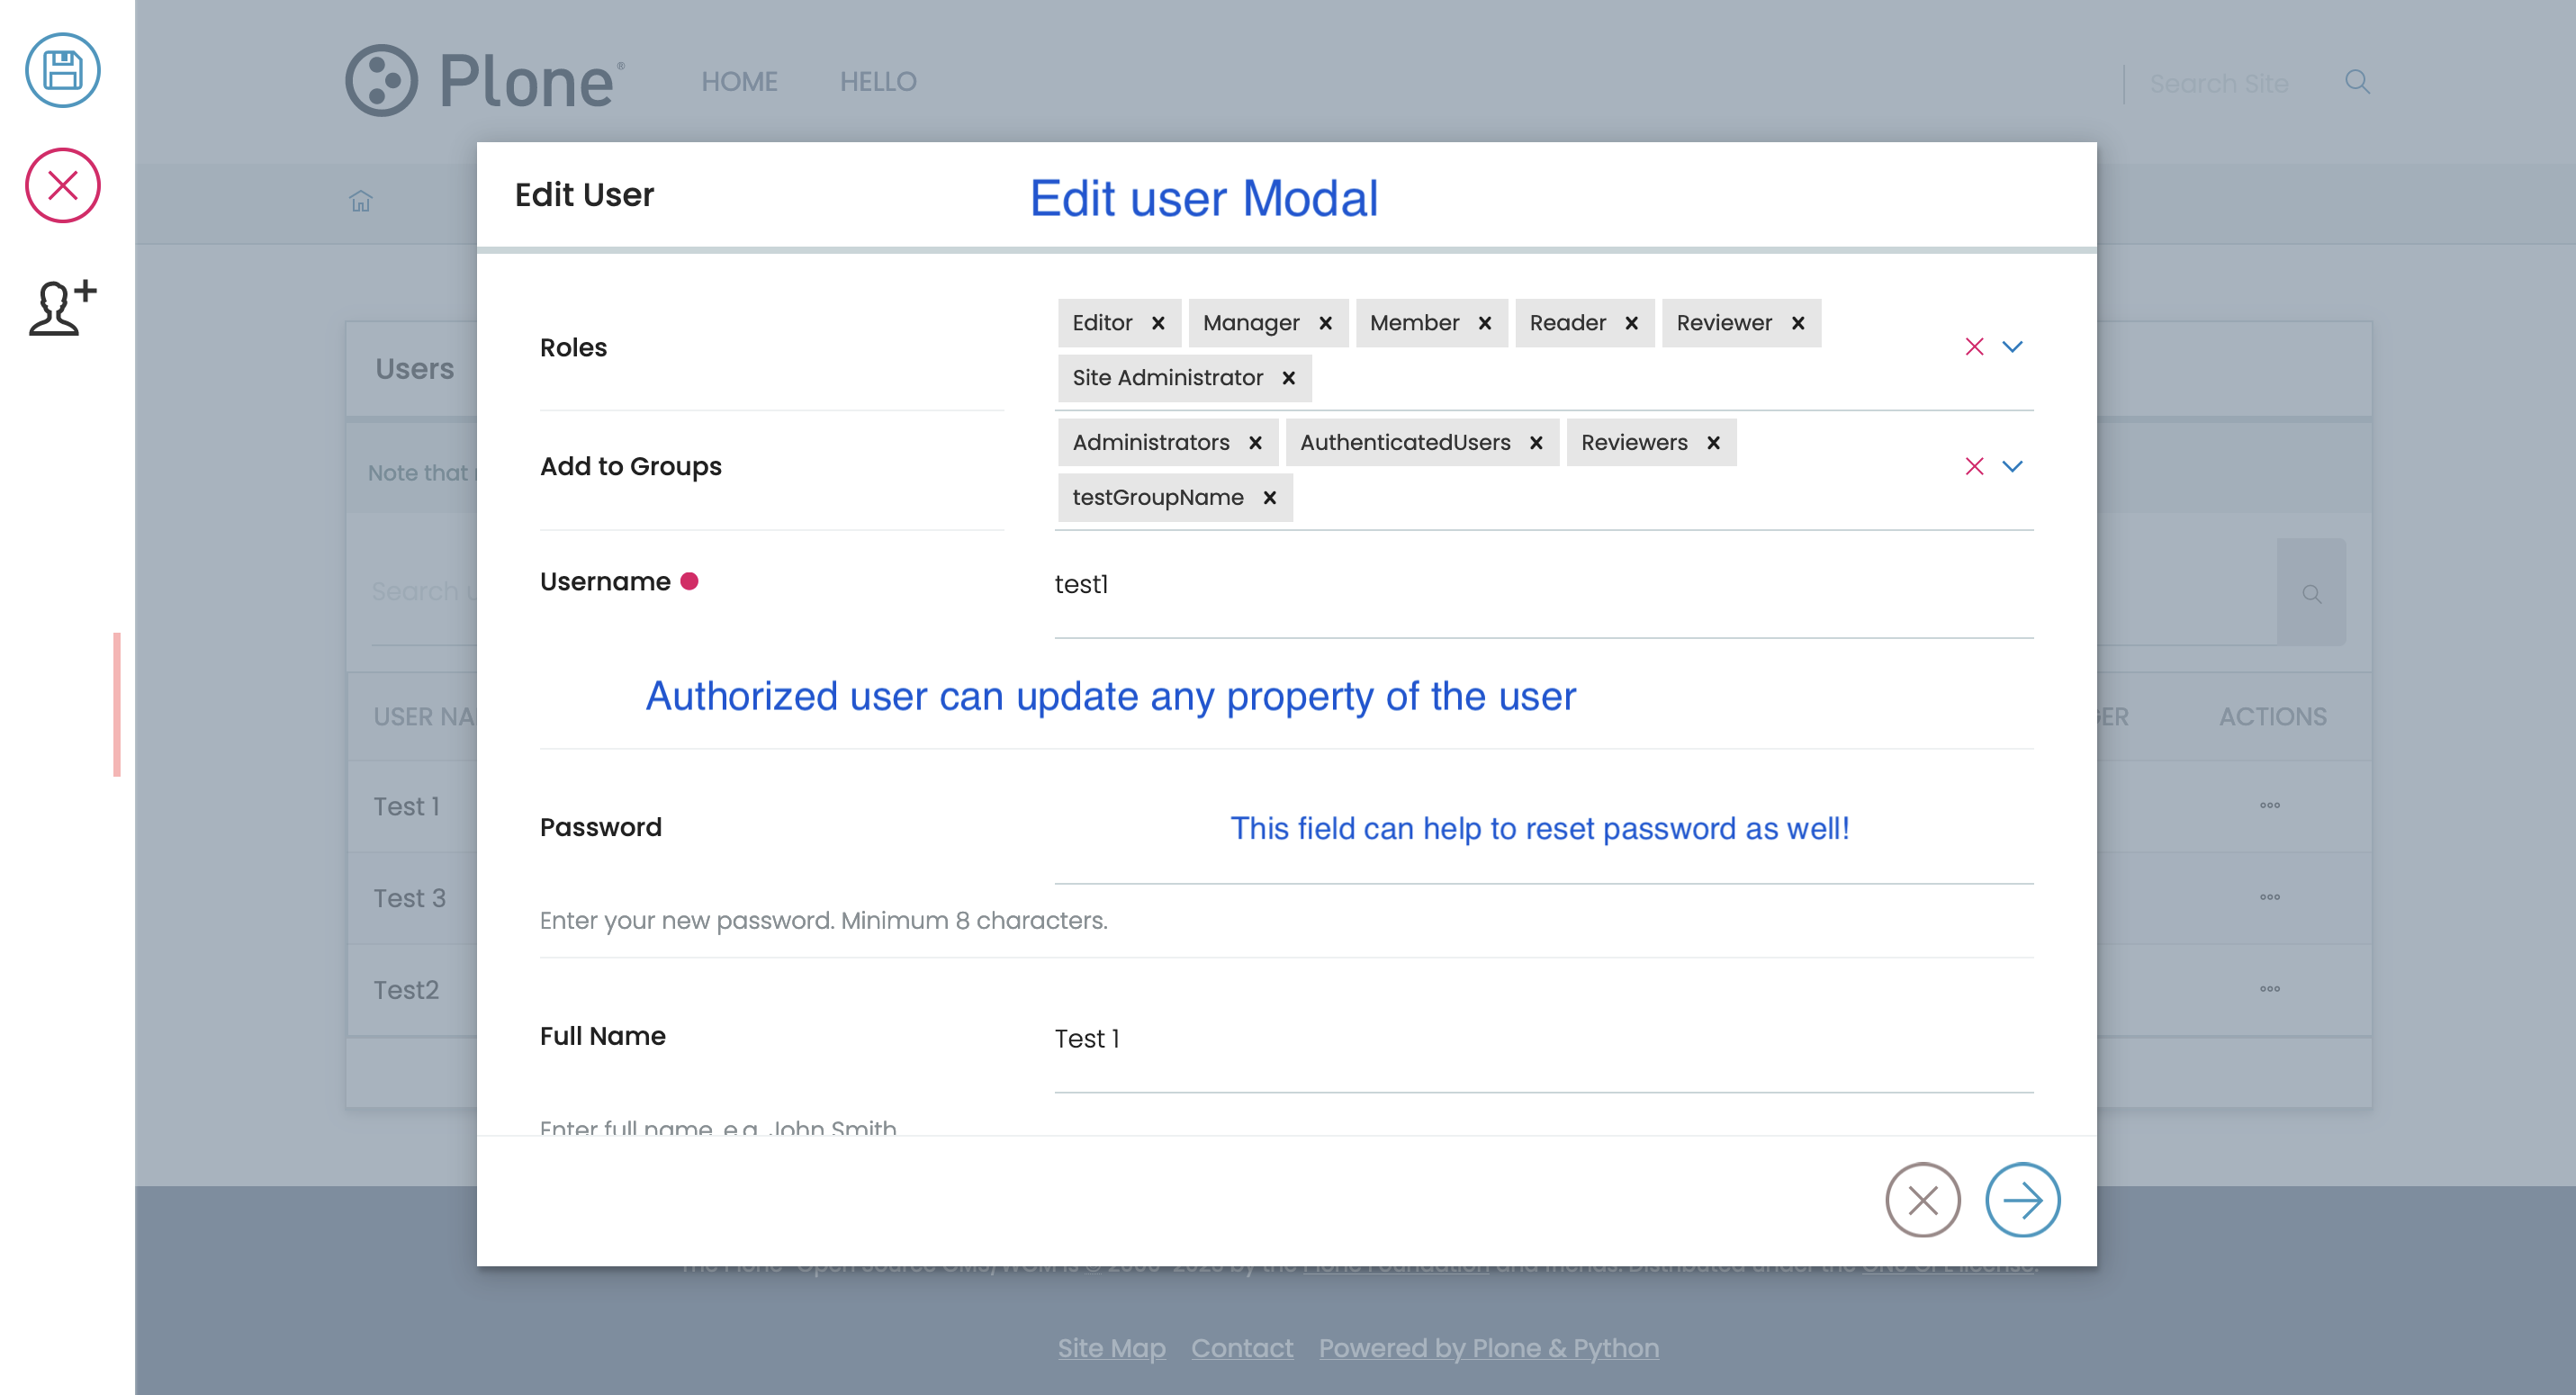Remove the AuthenticatedUsers group tag
The height and width of the screenshot is (1395, 2576).
(1536, 443)
